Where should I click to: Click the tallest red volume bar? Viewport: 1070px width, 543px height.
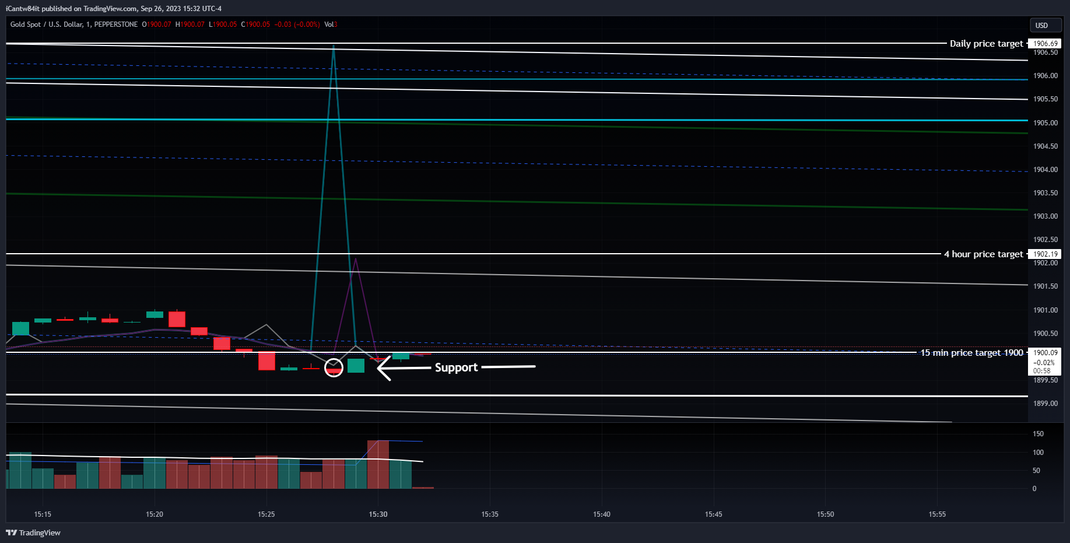pos(378,464)
